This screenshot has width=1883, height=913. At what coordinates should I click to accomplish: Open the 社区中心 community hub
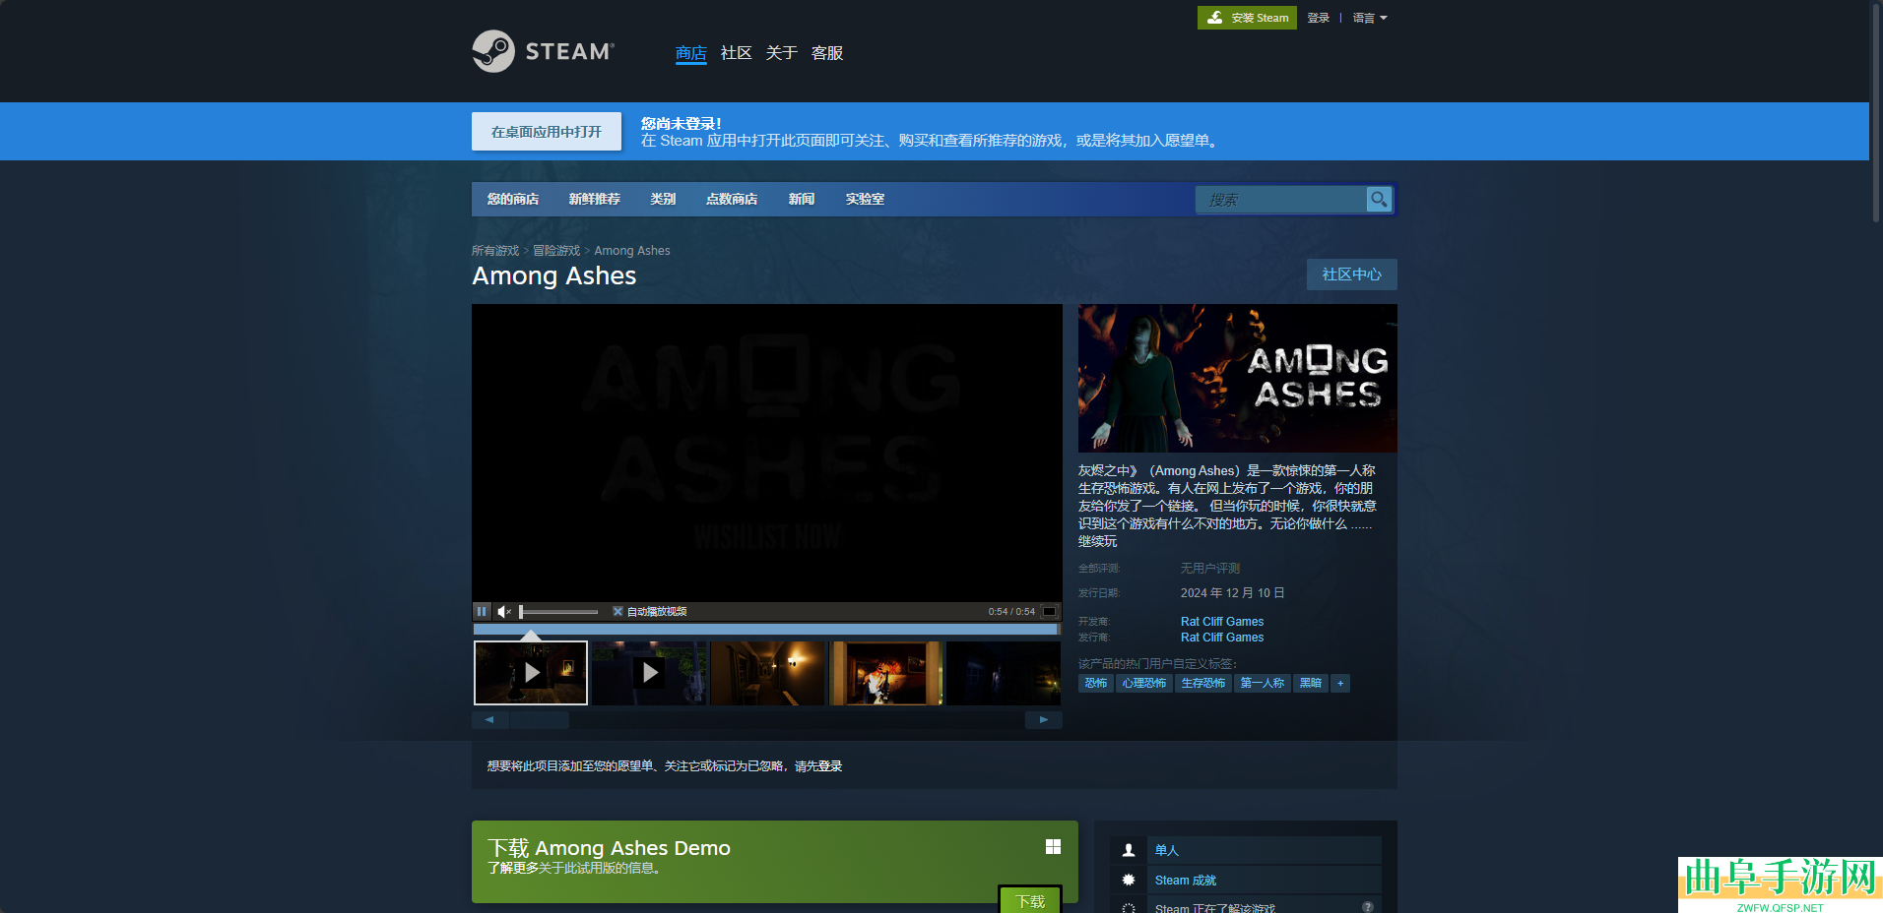pyautogui.click(x=1351, y=274)
